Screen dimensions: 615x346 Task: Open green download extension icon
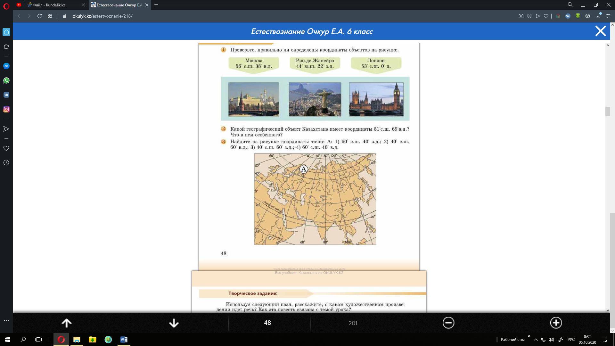(x=578, y=16)
